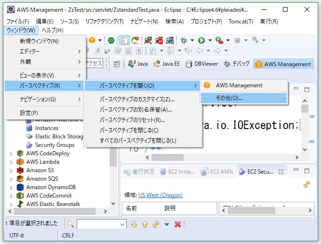Click the 名前 column header

point(142,208)
